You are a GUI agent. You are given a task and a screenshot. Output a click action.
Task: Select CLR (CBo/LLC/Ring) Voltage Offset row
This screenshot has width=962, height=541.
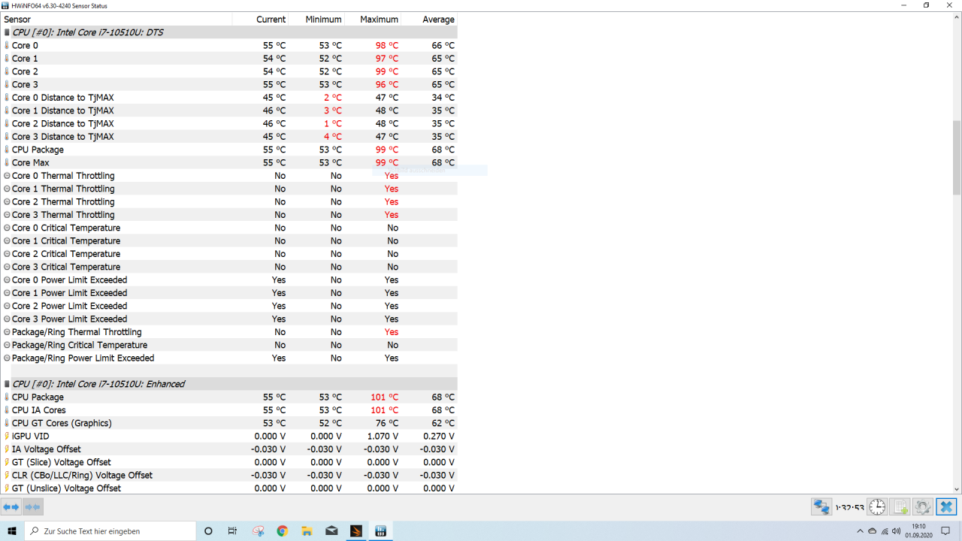tap(228, 475)
